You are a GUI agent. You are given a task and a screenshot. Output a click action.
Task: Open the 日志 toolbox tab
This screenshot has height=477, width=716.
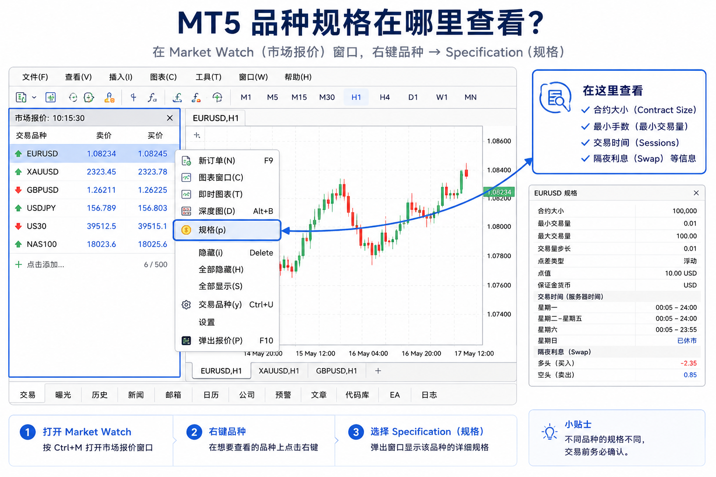tap(429, 395)
